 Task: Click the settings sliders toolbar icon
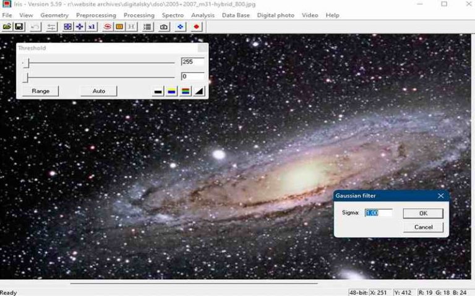coord(51,27)
